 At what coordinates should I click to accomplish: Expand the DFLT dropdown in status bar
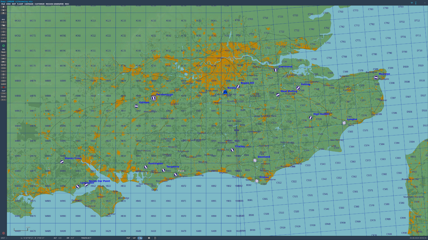(x=4, y=238)
